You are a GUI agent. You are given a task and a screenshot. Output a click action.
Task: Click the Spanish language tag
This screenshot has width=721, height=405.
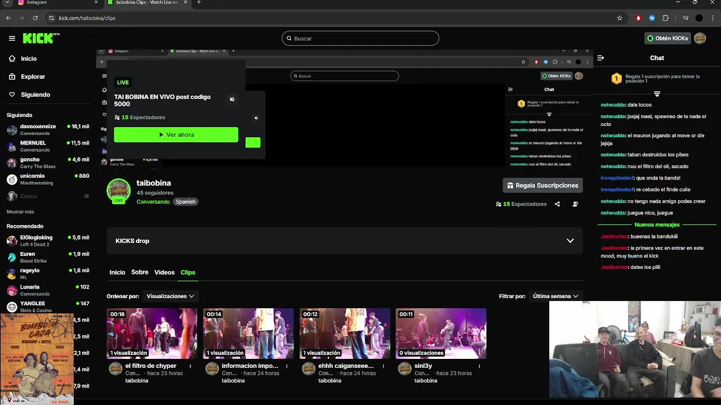click(185, 202)
